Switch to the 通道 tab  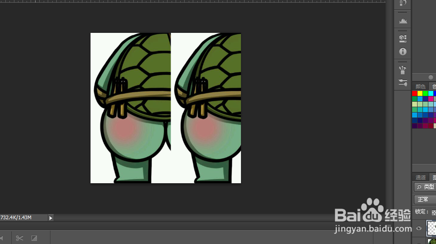point(420,177)
